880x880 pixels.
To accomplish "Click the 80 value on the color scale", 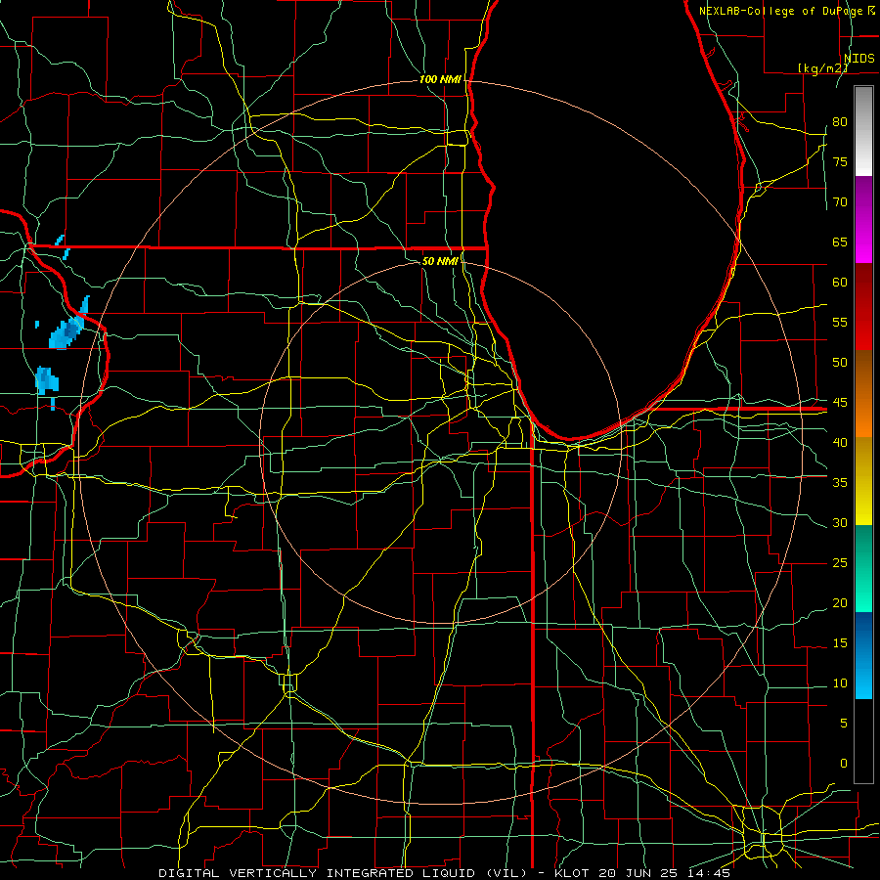I will (x=840, y=122).
